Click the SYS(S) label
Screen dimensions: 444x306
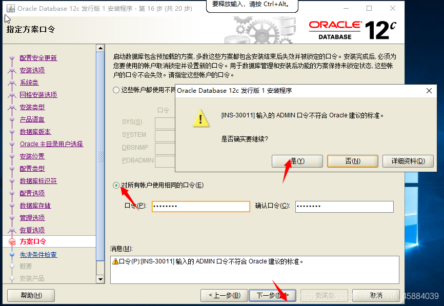click(x=132, y=122)
